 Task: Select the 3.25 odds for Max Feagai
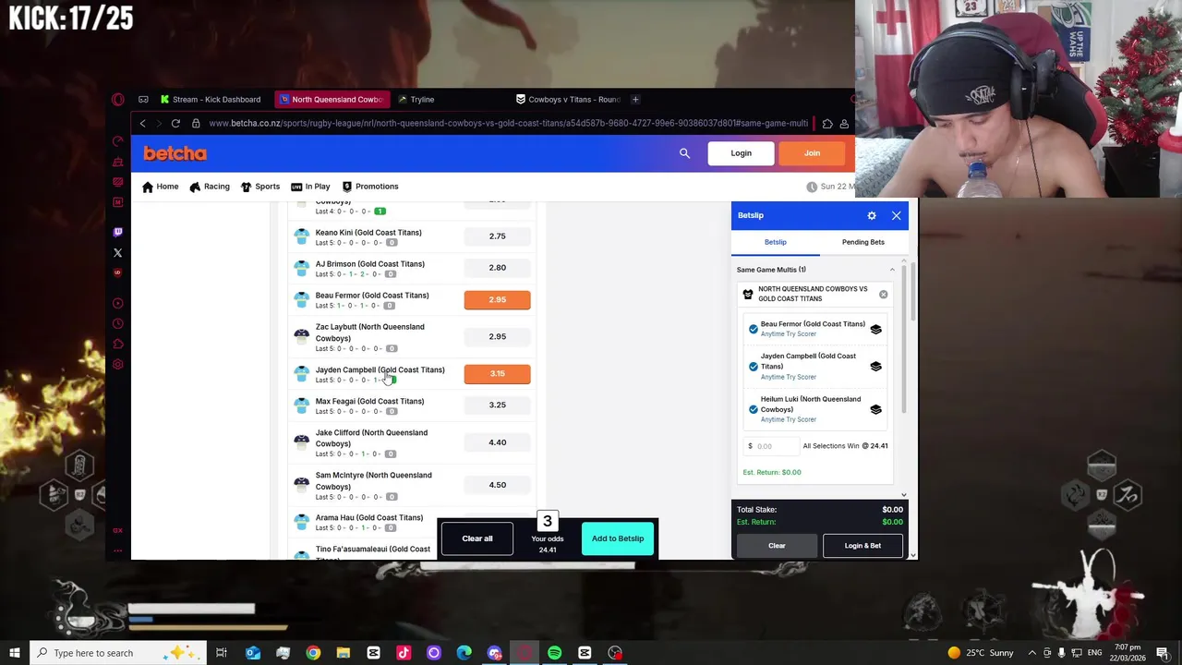[497, 405]
